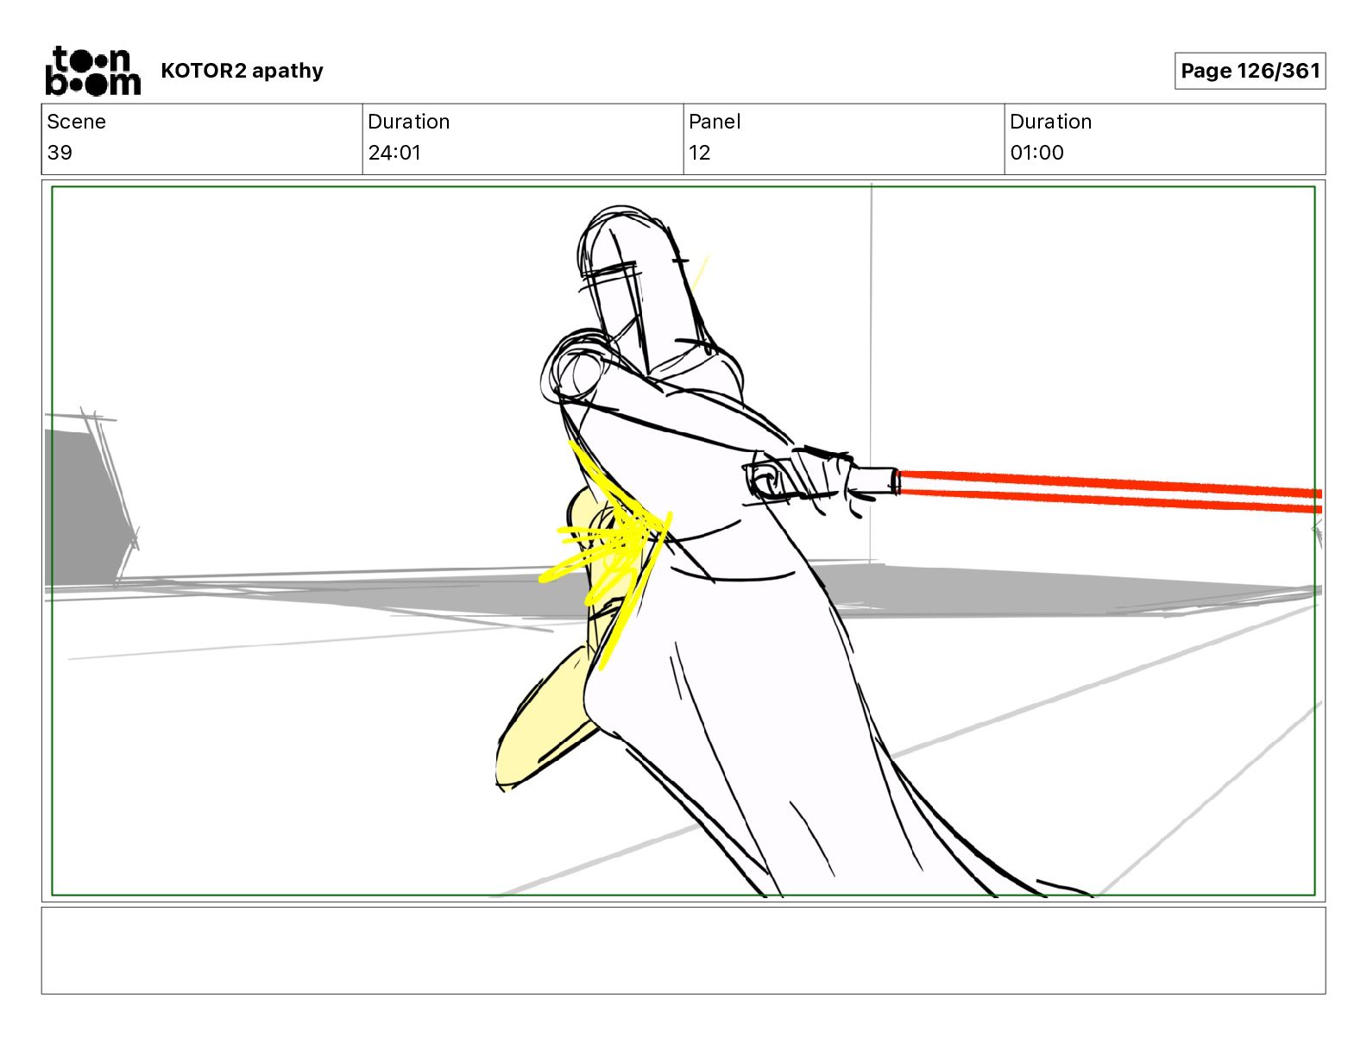Click the panel number '12'
The height and width of the screenshot is (1056, 1367).
[700, 153]
